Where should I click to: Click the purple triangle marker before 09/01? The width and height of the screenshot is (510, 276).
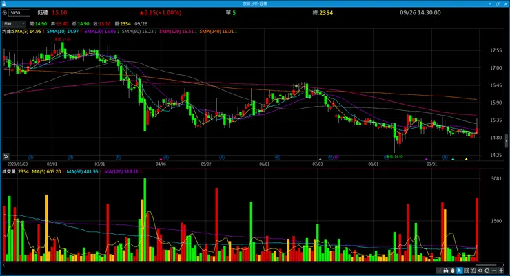point(427,159)
